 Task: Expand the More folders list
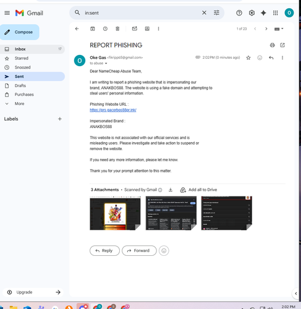32,104
